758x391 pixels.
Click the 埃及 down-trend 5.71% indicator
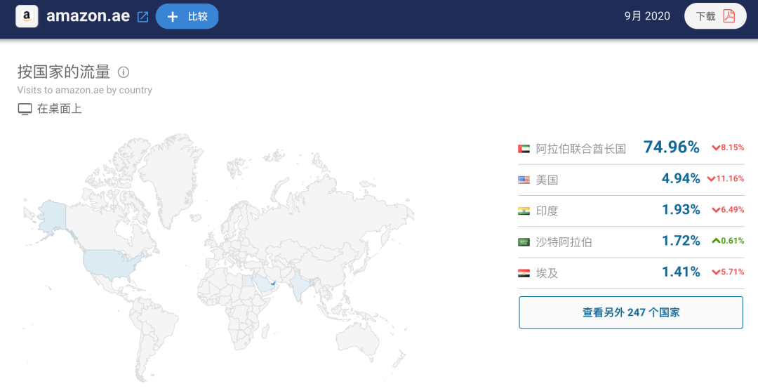[x=728, y=272]
